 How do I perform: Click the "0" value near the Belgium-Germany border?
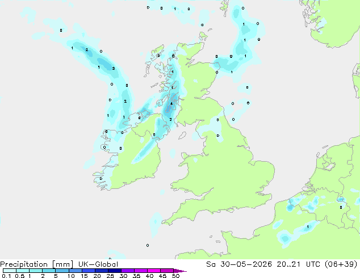(341, 207)
